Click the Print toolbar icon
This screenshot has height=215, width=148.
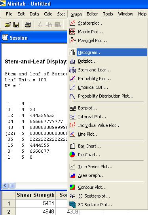pos(28,25)
